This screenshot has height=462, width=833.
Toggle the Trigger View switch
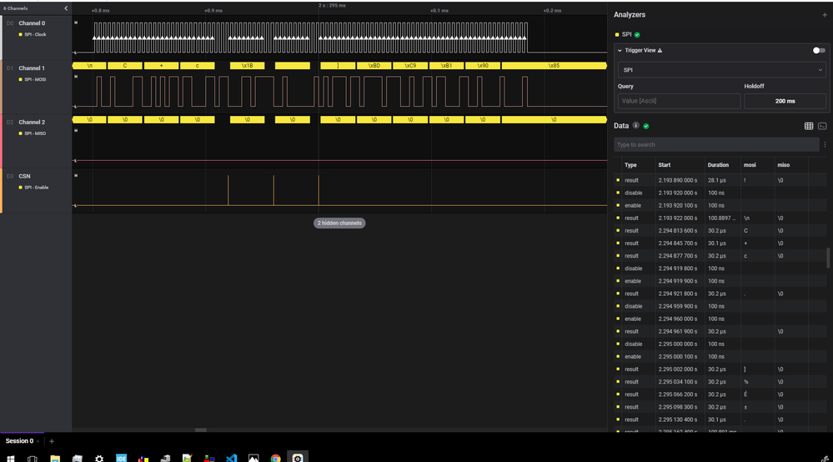coord(819,50)
